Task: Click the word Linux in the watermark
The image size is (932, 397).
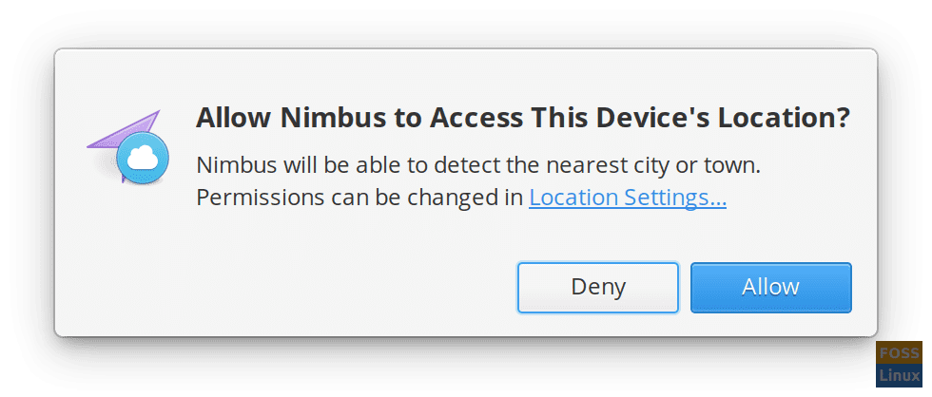Action: pos(899,375)
